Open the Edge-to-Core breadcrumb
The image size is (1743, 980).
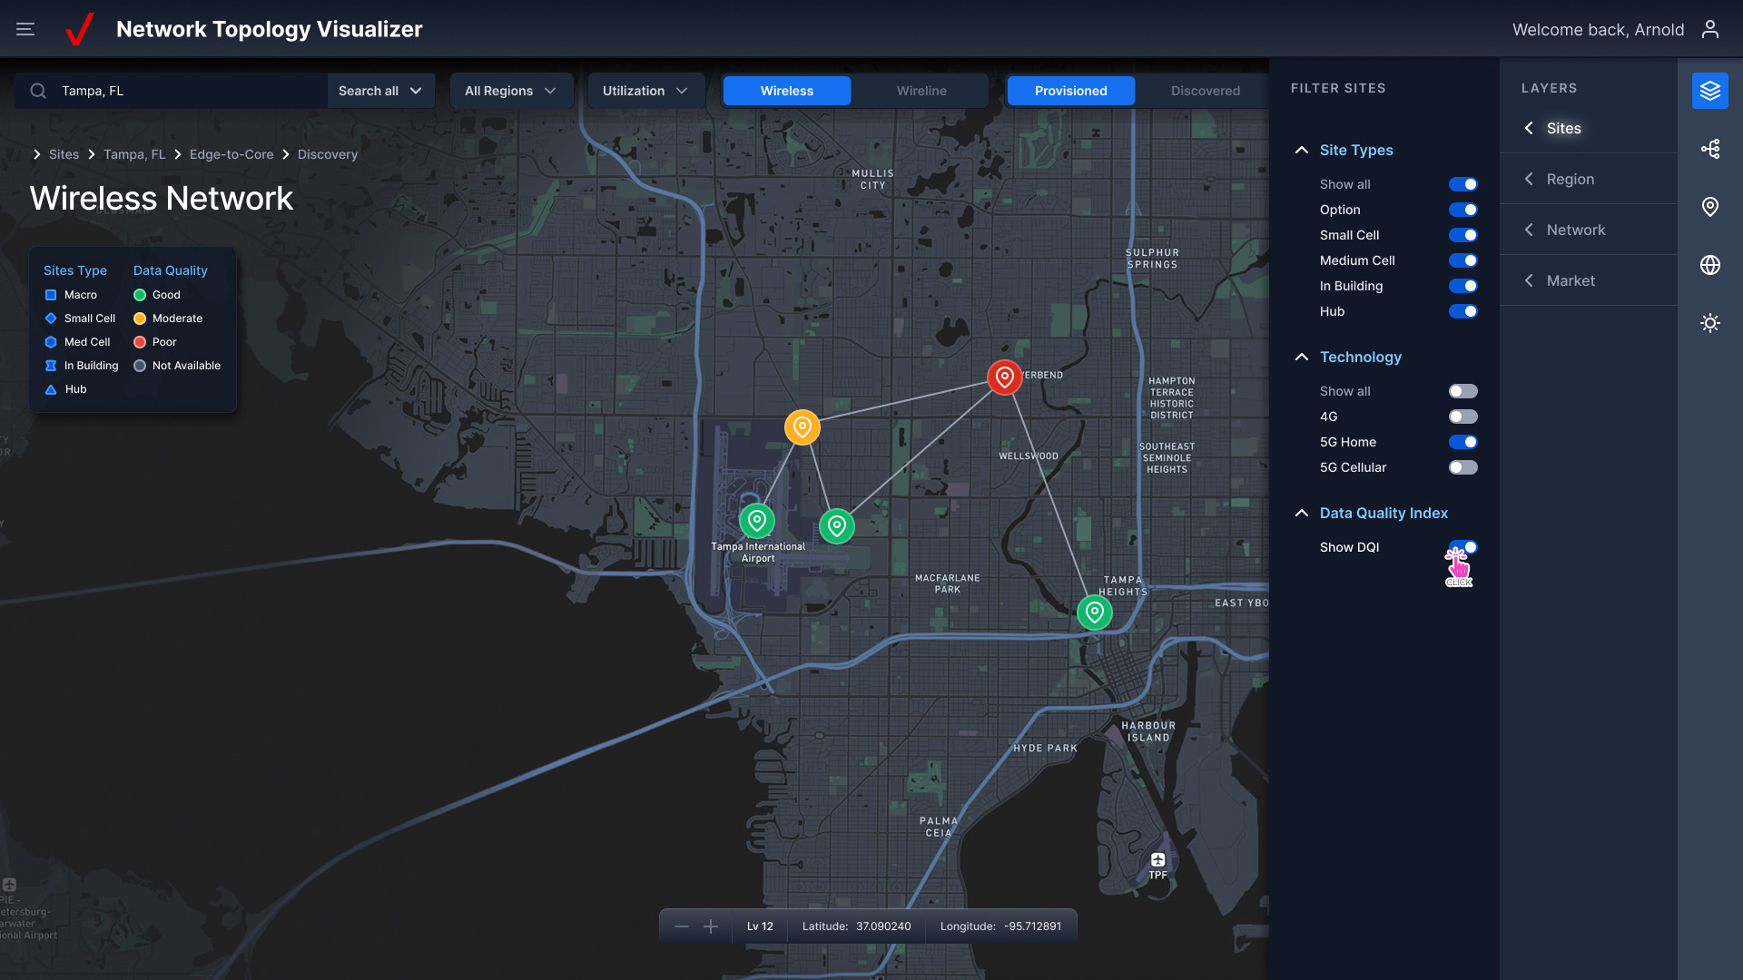tap(231, 154)
